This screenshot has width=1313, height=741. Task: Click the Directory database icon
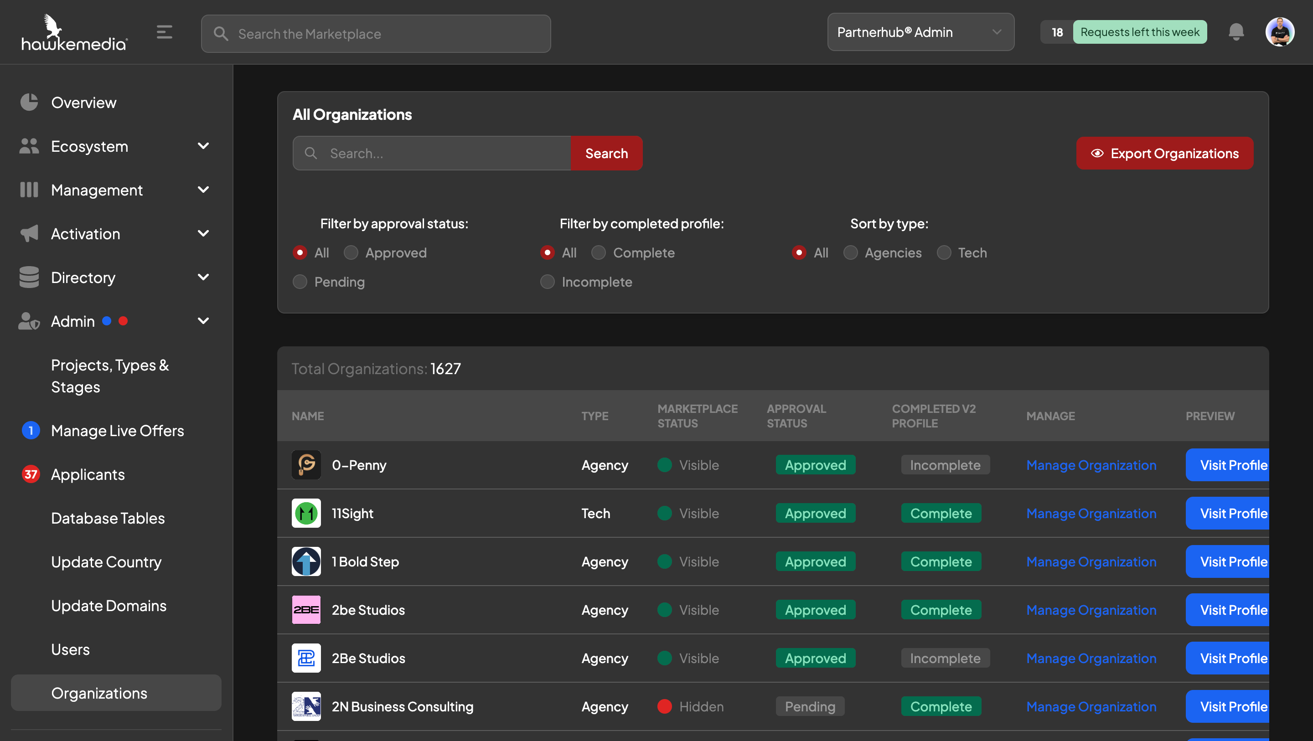[29, 277]
